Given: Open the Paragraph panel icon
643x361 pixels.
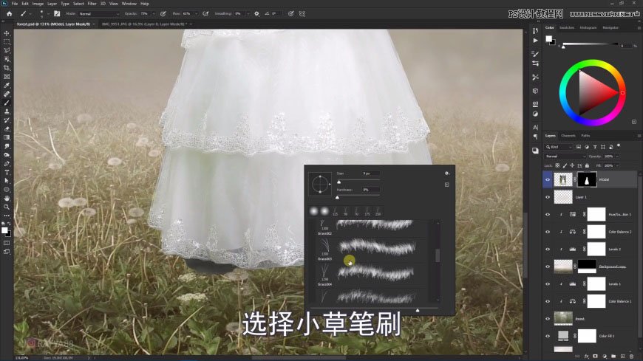Looking at the screenshot, I should [535, 137].
